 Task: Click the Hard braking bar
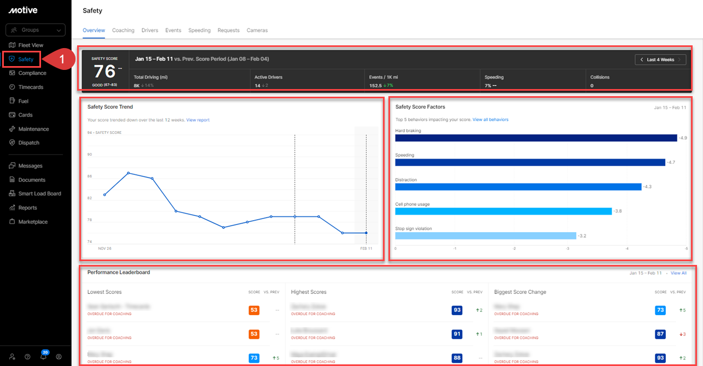pos(536,138)
